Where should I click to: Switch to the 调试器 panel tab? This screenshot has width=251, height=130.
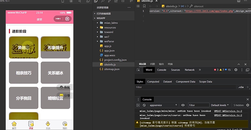[142, 64]
